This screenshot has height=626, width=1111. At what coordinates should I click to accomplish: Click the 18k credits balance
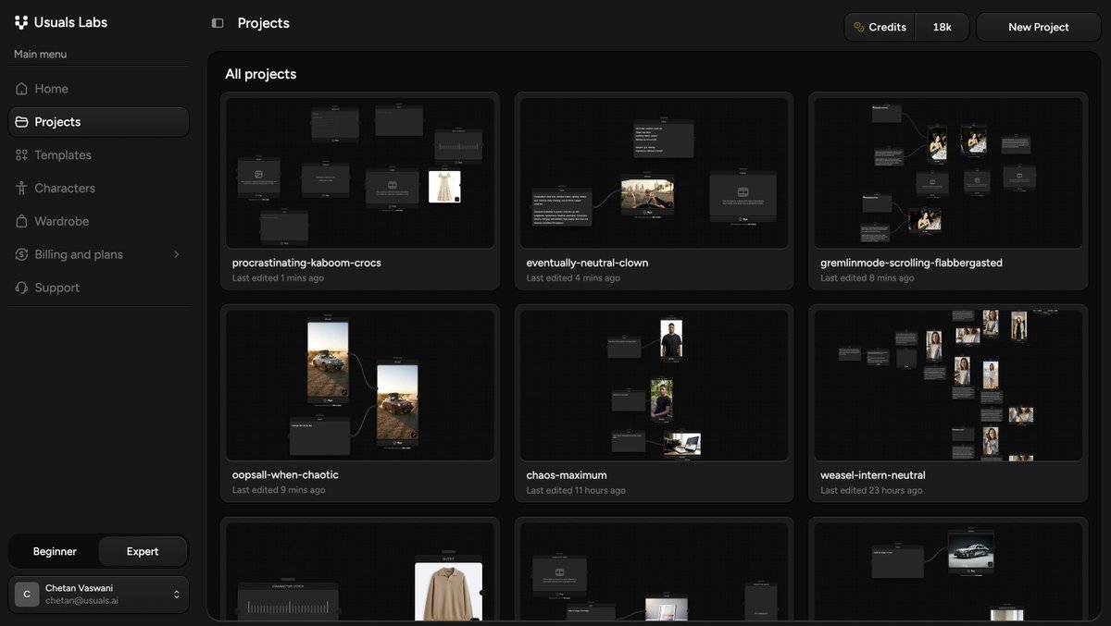(x=942, y=27)
